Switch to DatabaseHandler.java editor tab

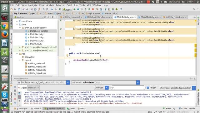click(98, 17)
